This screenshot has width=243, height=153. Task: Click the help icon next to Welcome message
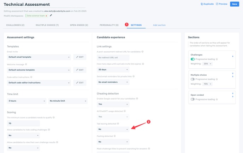[26, 64]
